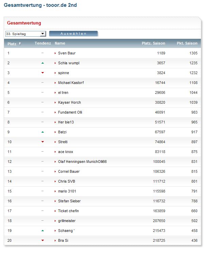Sort table by Pkt. Saison column header
This screenshot has height=253, width=206.
(x=187, y=44)
